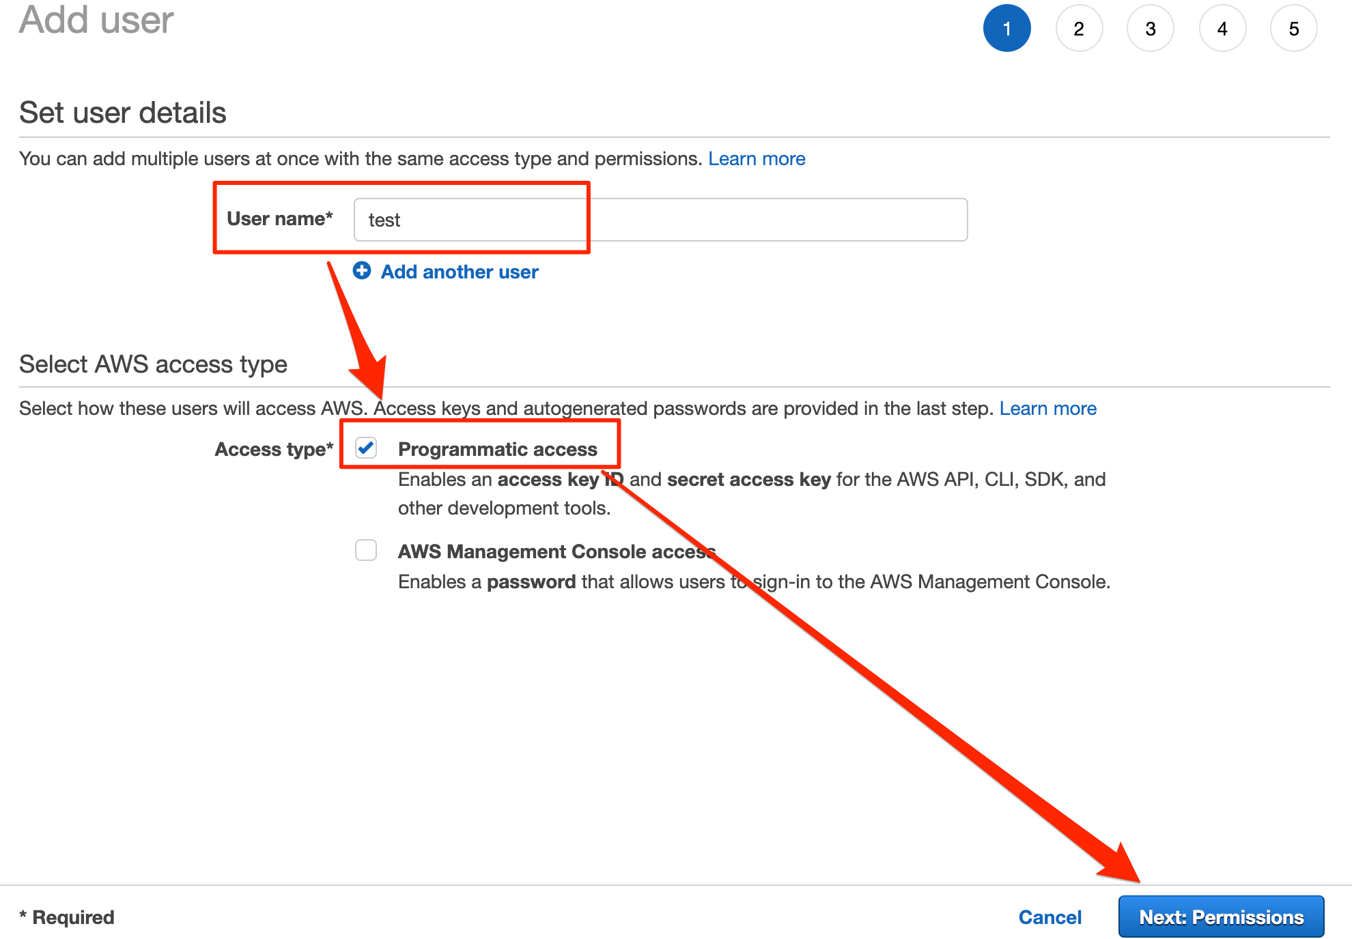Click the * Required note
The width and height of the screenshot is (1352, 939).
[x=67, y=917]
